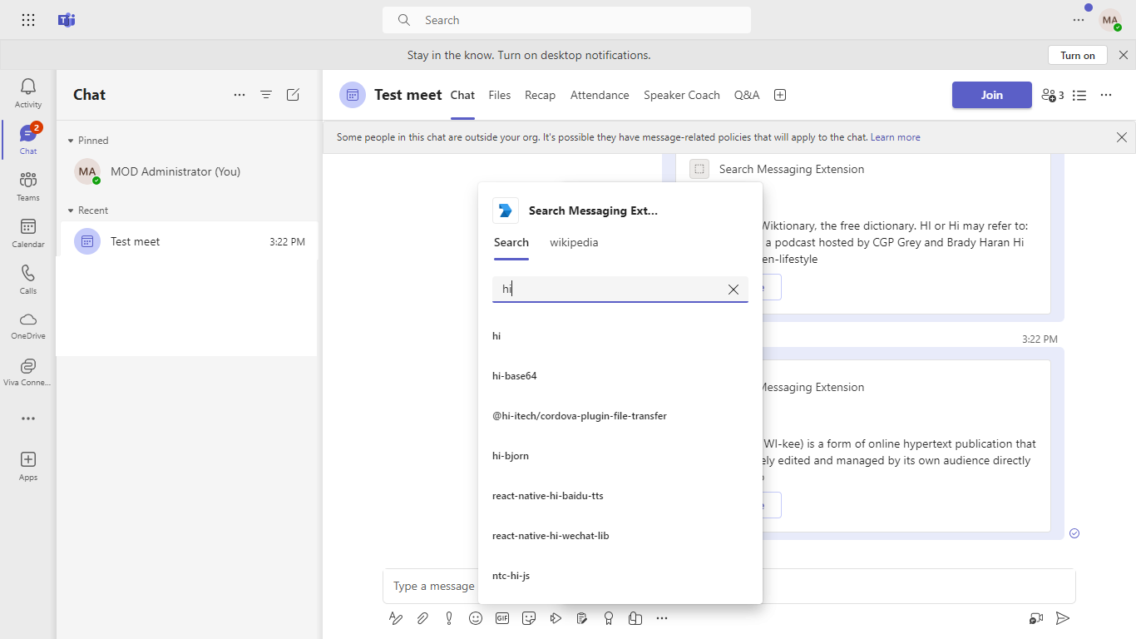Open the app launcher waffle icon

click(28, 20)
